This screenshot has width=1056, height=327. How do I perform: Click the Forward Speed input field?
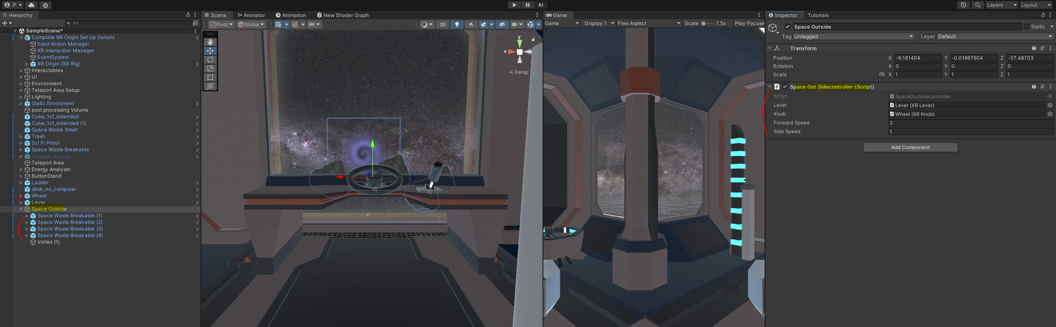click(x=970, y=123)
